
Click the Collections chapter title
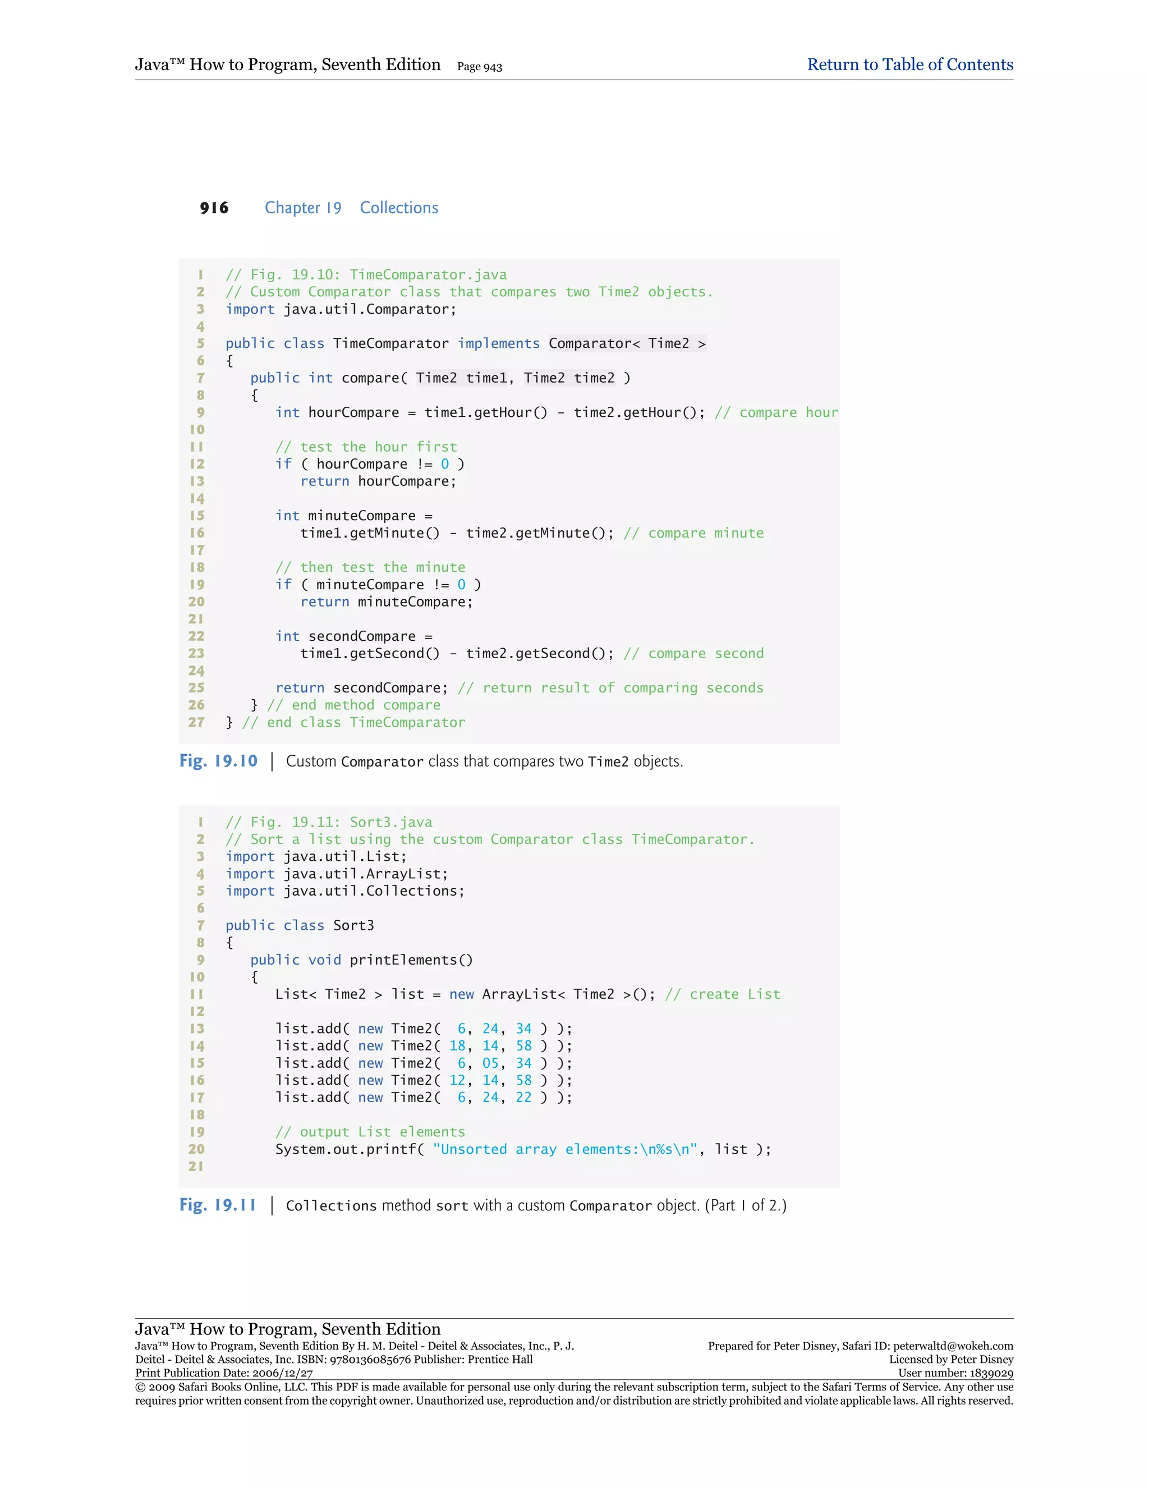399,208
